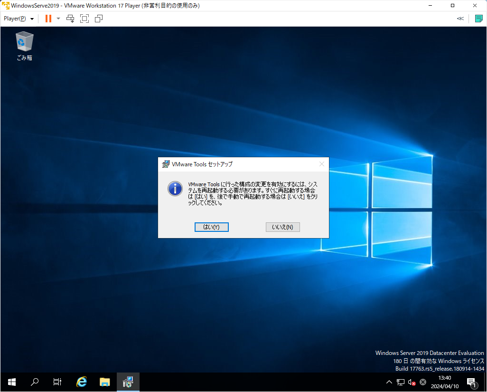Close the VMware Tools setup dialog
487x392 pixels.
[x=322, y=164]
